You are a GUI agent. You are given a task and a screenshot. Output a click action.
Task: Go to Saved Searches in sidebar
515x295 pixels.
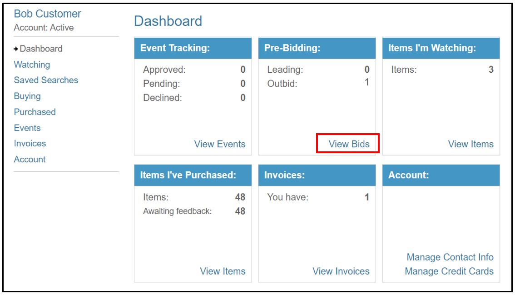[46, 80]
